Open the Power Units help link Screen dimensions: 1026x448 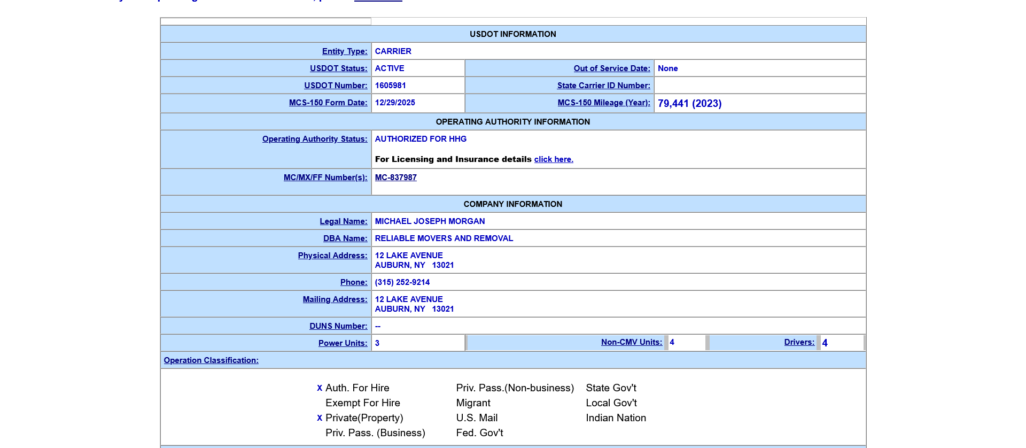click(x=343, y=343)
